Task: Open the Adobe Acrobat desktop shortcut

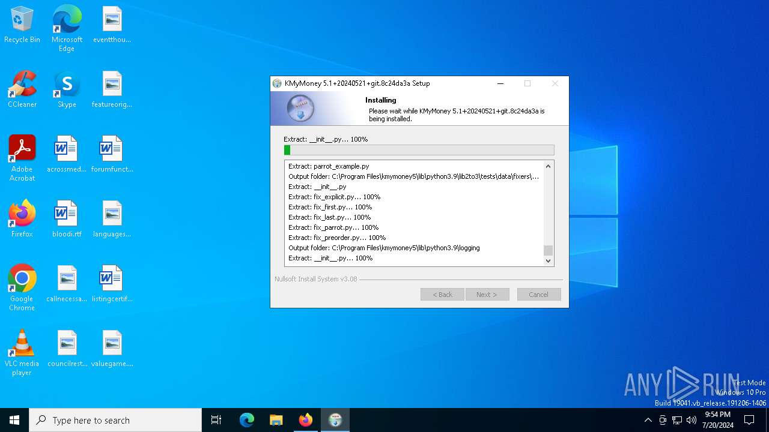Action: pyautogui.click(x=22, y=159)
